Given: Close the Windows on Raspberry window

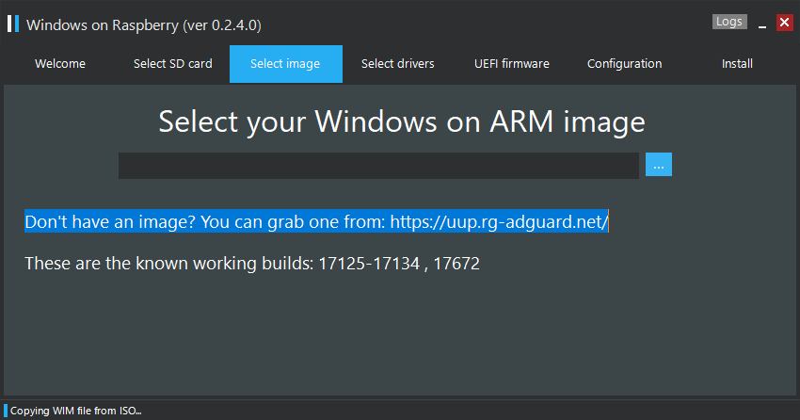Looking at the screenshot, I should pos(785,23).
